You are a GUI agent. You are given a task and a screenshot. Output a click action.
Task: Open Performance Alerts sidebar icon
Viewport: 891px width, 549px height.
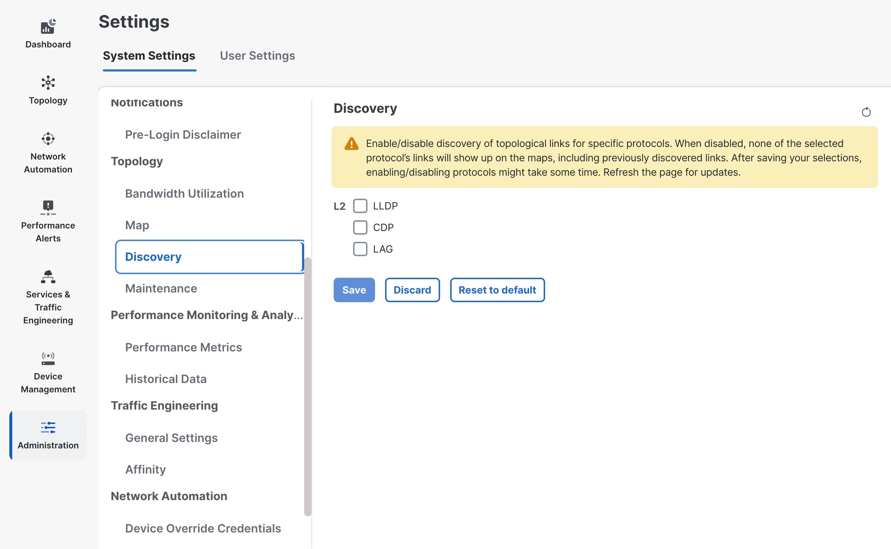click(x=48, y=208)
